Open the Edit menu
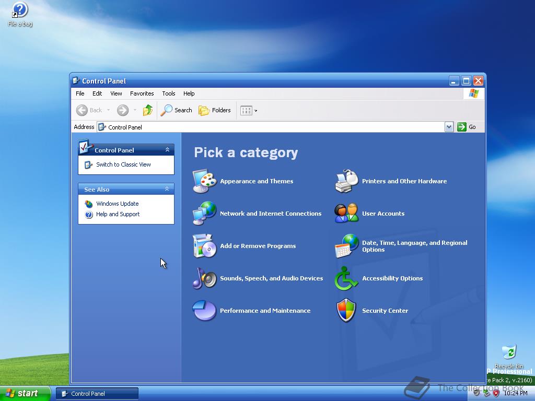535x401 pixels. (97, 93)
